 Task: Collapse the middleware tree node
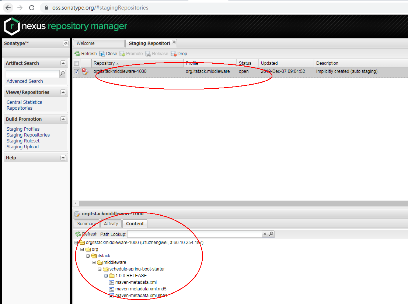click(x=94, y=263)
